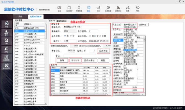
Task: Expand the 科室过滤 dropdown arrow
Action: pyautogui.click(x=136, y=24)
